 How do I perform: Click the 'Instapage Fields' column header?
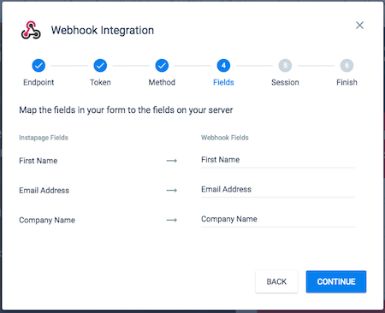[x=44, y=138]
